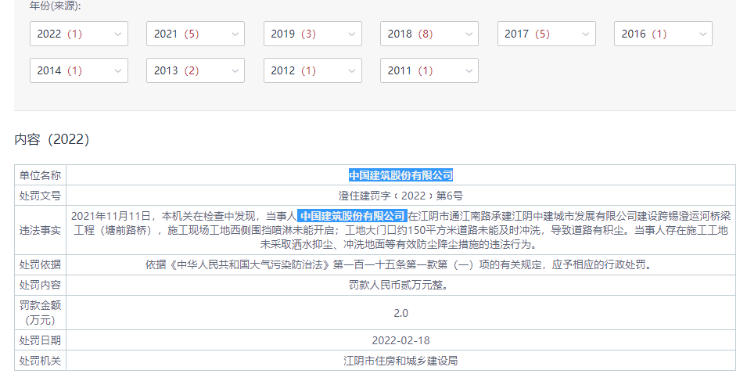Viewport: 747px width, 381px height.
Task: Expand the 2011 (1) year dropdown
Action: [429, 70]
